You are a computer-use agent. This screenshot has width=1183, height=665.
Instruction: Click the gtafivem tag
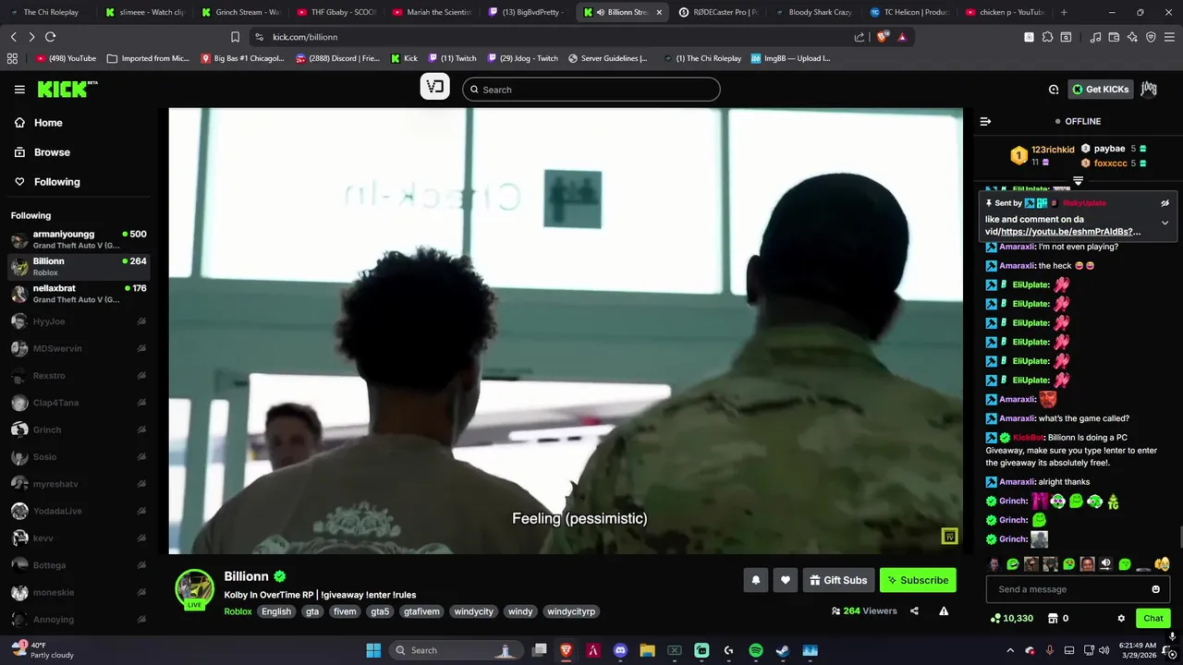pyautogui.click(x=421, y=611)
